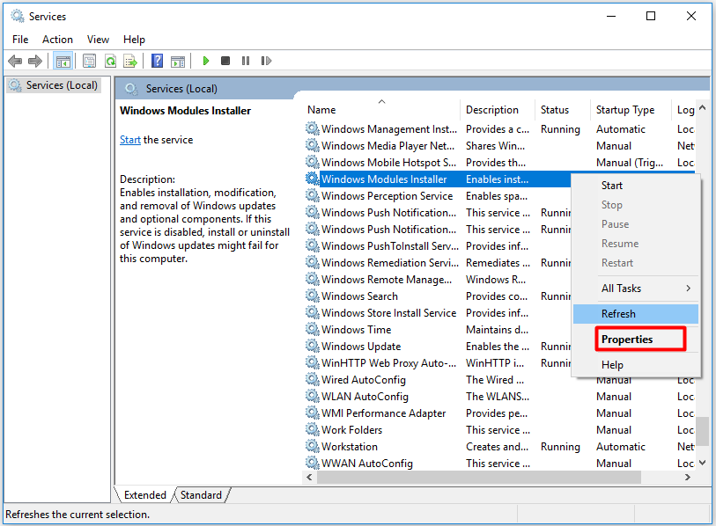
Task: Switch to the Standard tab
Action: click(x=201, y=495)
